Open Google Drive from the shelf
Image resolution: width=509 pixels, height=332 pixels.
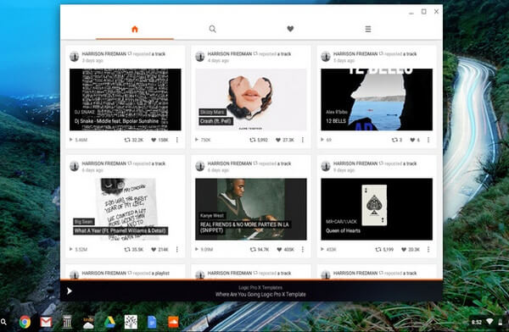coord(109,322)
